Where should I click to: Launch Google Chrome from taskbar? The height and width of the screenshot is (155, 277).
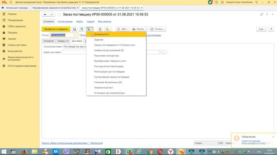point(150,152)
